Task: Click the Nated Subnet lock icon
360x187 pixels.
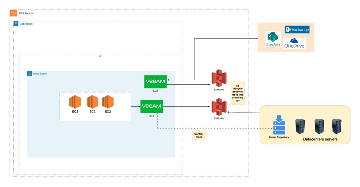Action: click(29, 74)
